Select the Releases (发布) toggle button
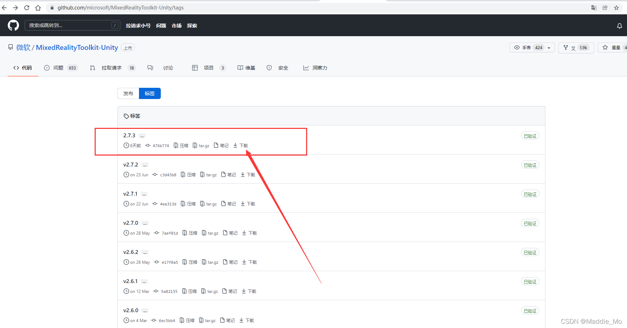Screen dimensions: 627x328 128,93
